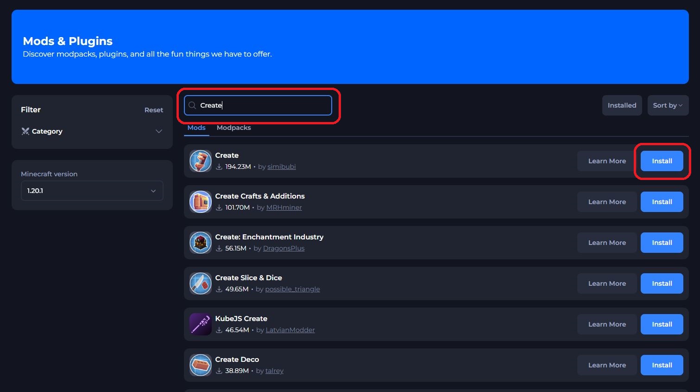Focus the mod search field containing Create
Screen dimensions: 700x392
(258, 105)
